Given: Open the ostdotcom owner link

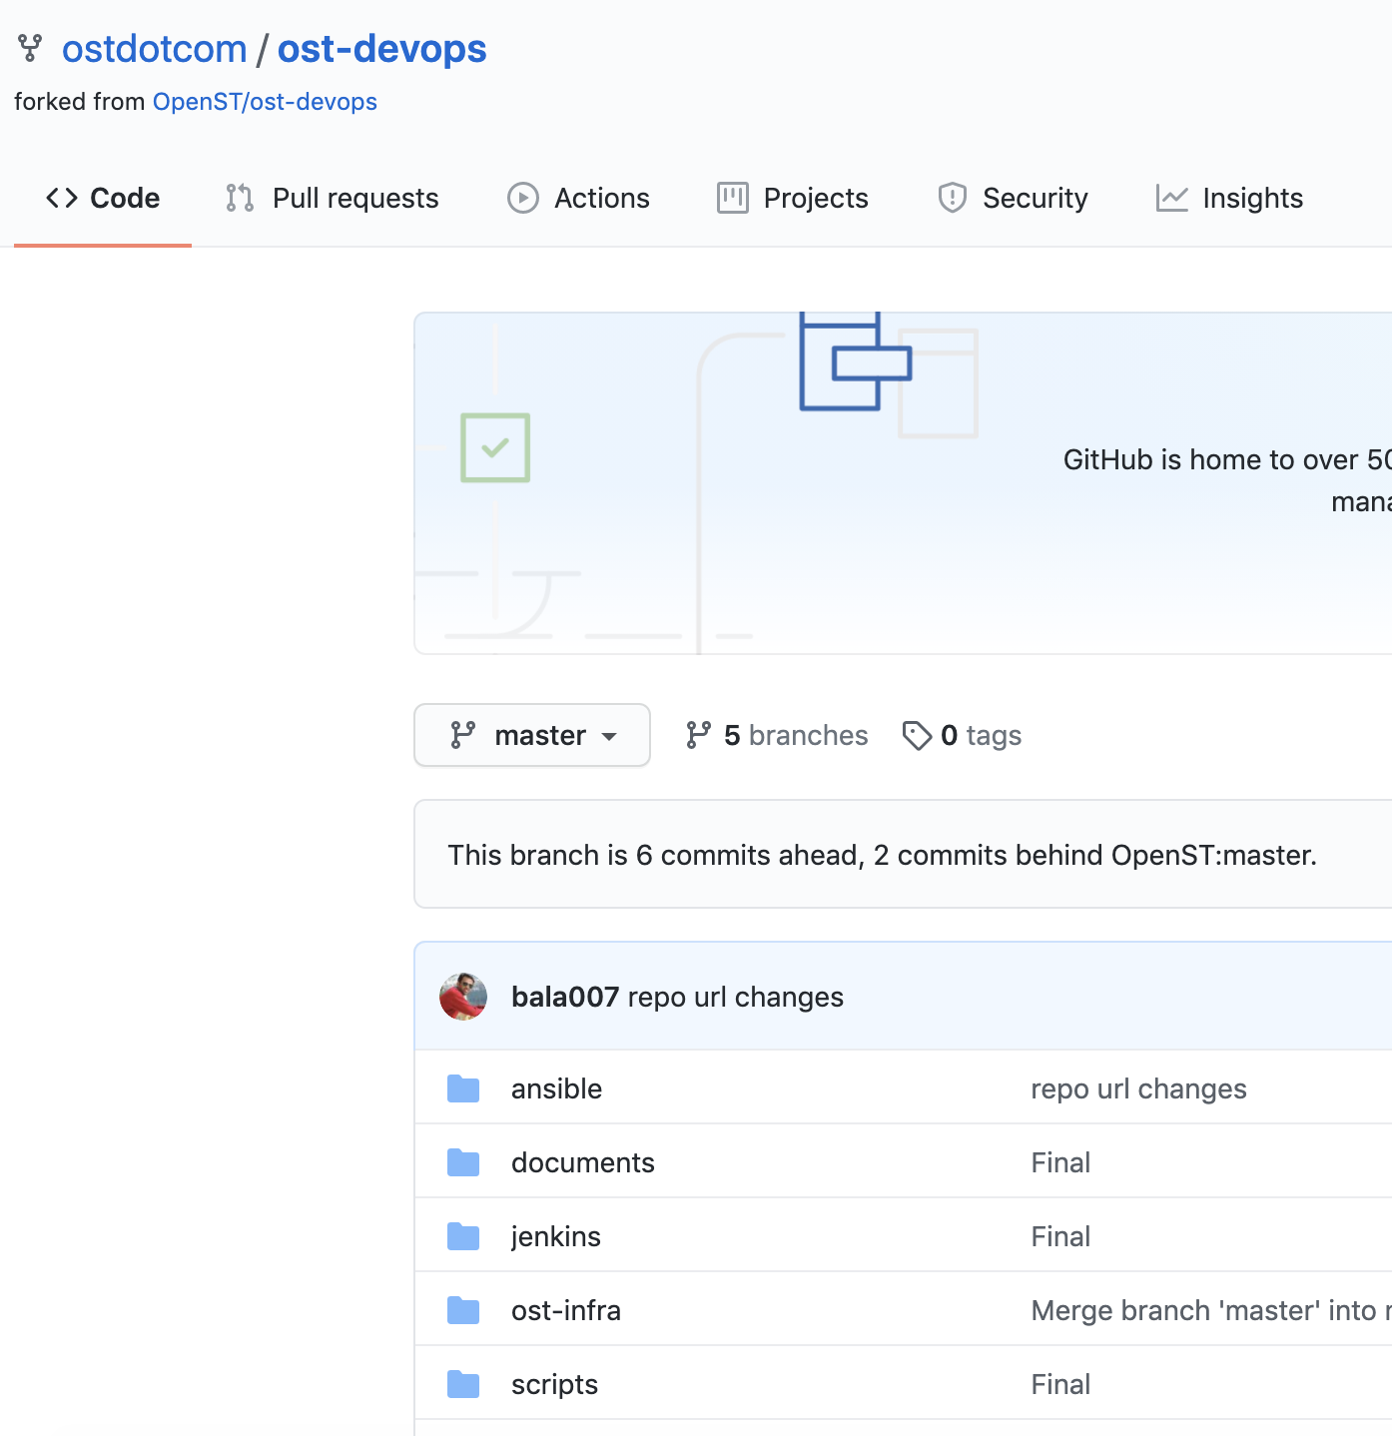Looking at the screenshot, I should (154, 49).
